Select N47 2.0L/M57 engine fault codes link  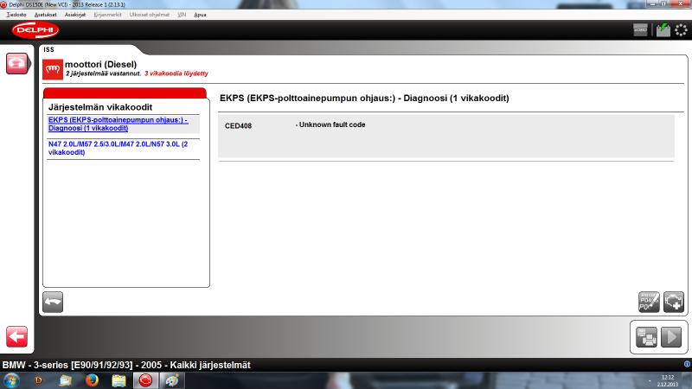pyautogui.click(x=118, y=148)
